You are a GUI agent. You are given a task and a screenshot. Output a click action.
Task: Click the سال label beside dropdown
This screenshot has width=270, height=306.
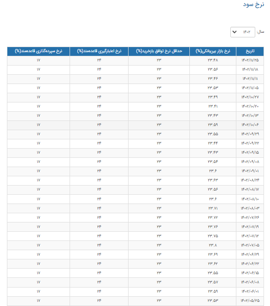pyautogui.click(x=260, y=32)
